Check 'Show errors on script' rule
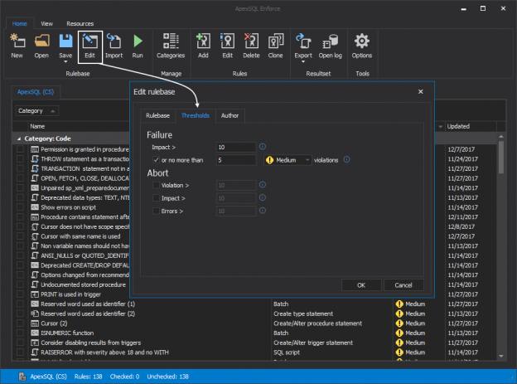This screenshot has width=517, height=384. tap(20, 207)
